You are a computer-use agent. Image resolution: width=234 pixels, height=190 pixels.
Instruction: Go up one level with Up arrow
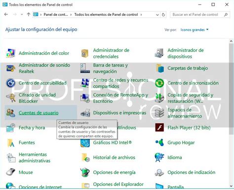[x=29, y=14]
